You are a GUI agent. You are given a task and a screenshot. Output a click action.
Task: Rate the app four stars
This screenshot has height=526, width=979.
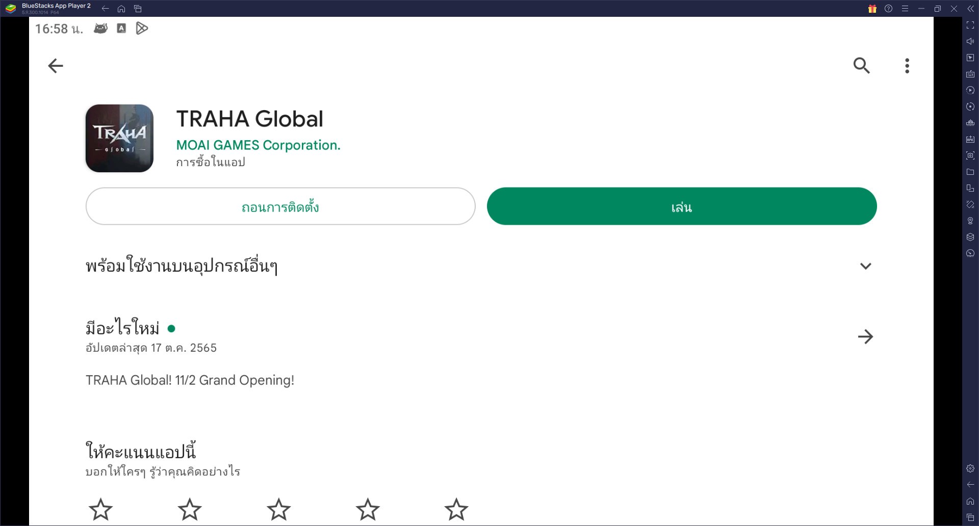click(x=368, y=509)
